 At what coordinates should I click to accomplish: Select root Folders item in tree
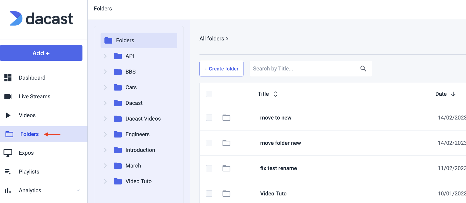(x=139, y=40)
